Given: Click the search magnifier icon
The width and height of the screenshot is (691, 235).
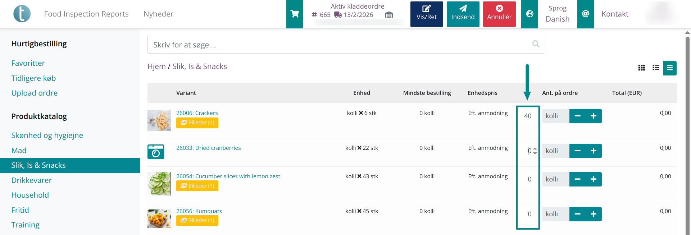Looking at the screenshot, I should 536,44.
